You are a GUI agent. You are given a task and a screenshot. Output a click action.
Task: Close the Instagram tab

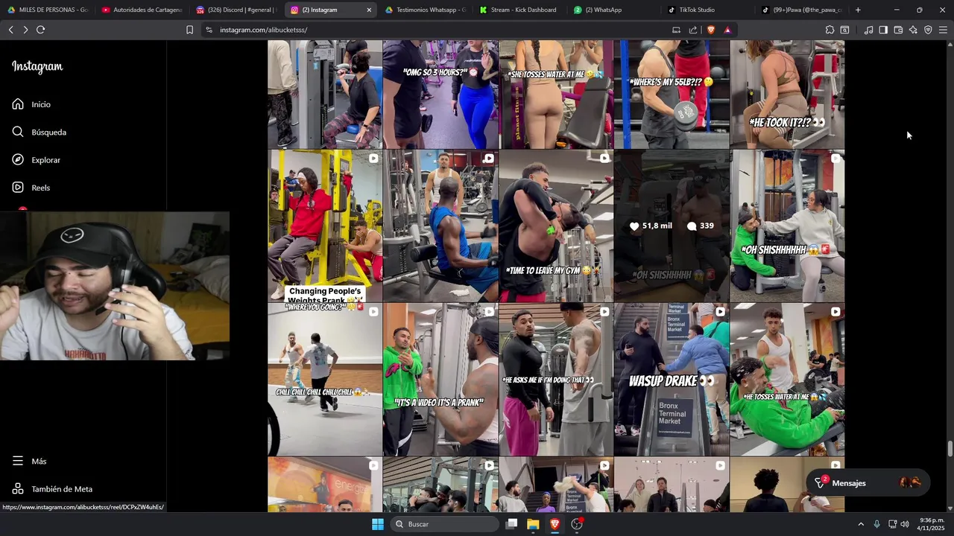(x=368, y=10)
